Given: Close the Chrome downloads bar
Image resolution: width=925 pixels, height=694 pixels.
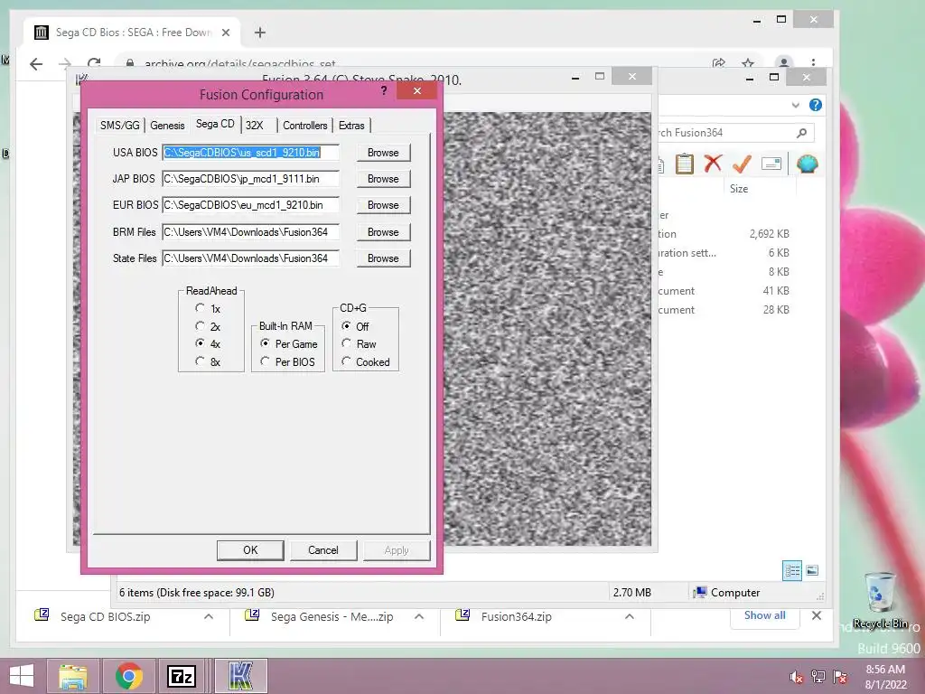Looking at the screenshot, I should 817,615.
